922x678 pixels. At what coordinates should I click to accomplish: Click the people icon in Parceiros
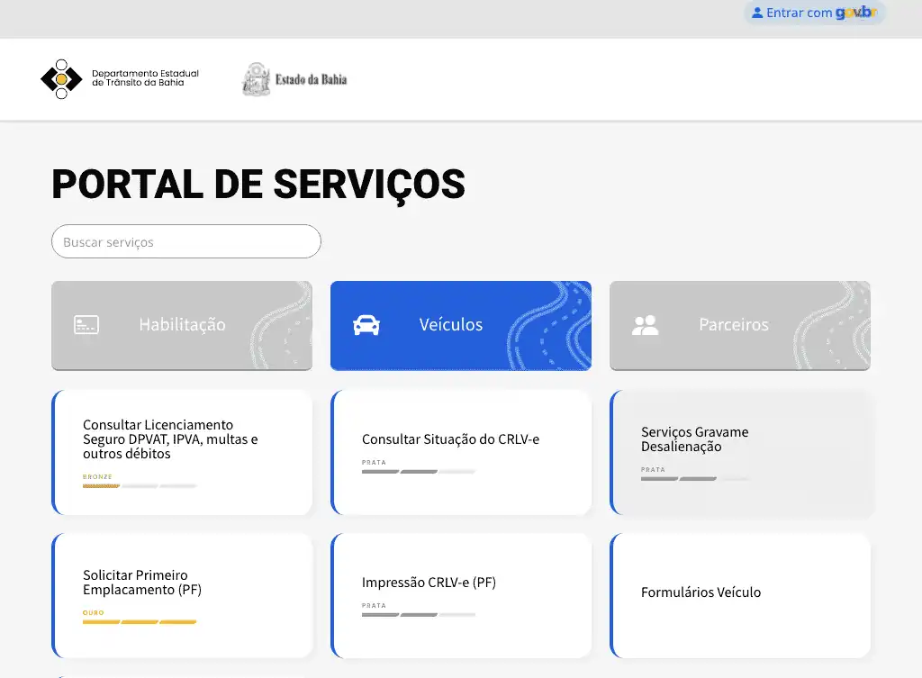click(645, 325)
